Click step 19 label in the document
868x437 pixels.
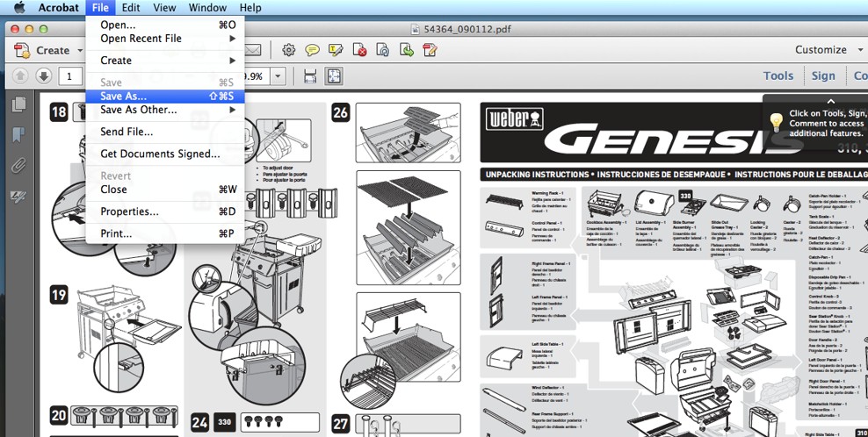coord(59,294)
